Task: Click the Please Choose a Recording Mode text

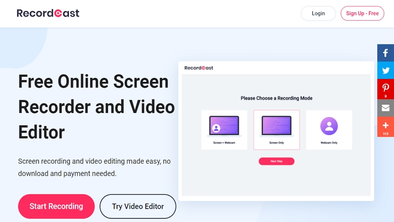Action: click(276, 98)
